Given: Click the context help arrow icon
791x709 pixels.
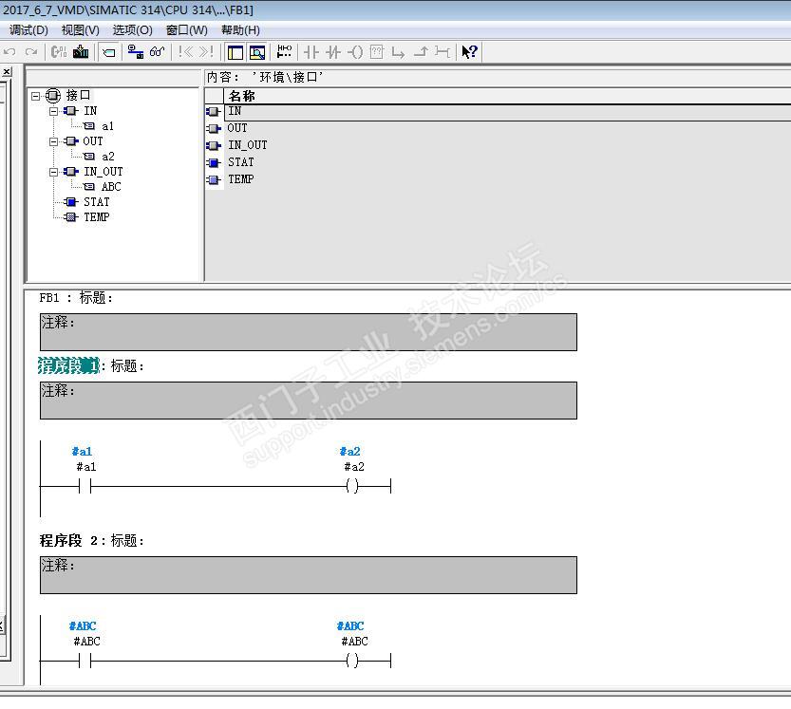Looking at the screenshot, I should (470, 52).
